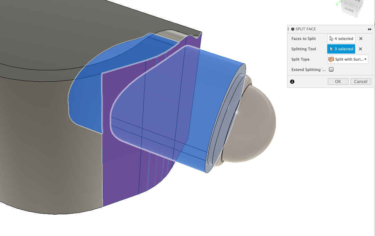This screenshot has width=375, height=236.
Task: Clear the Splitting Tool selection with the X
Action: coord(361,49)
